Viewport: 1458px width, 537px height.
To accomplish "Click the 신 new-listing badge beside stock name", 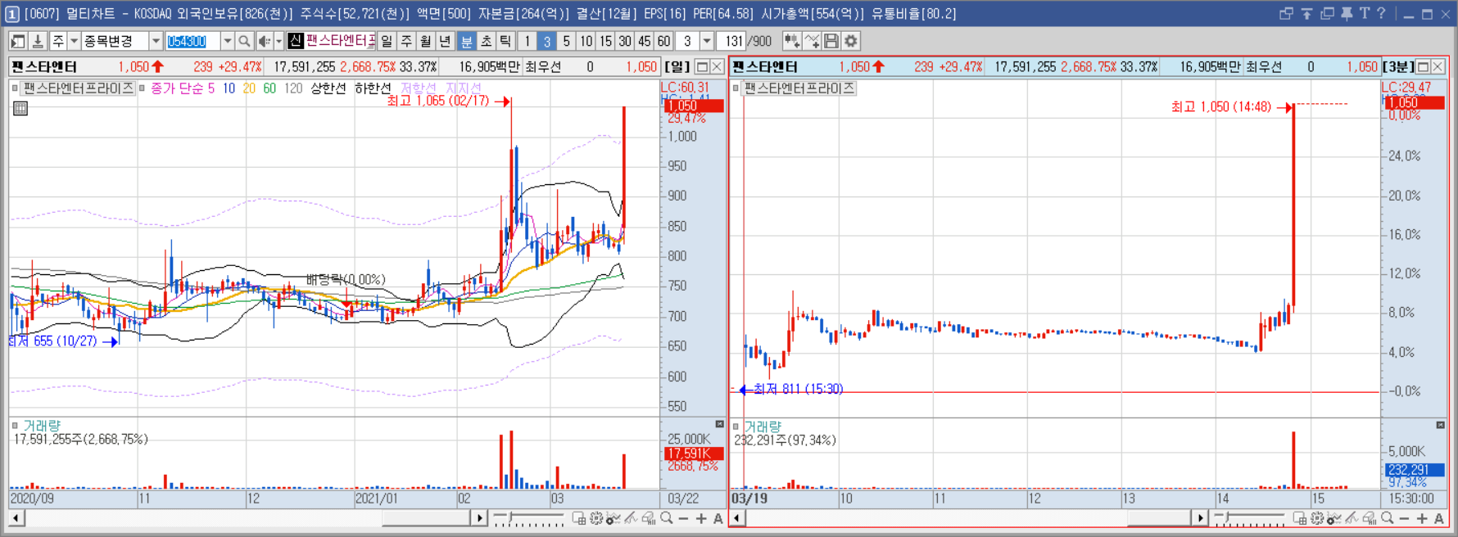I will [296, 41].
